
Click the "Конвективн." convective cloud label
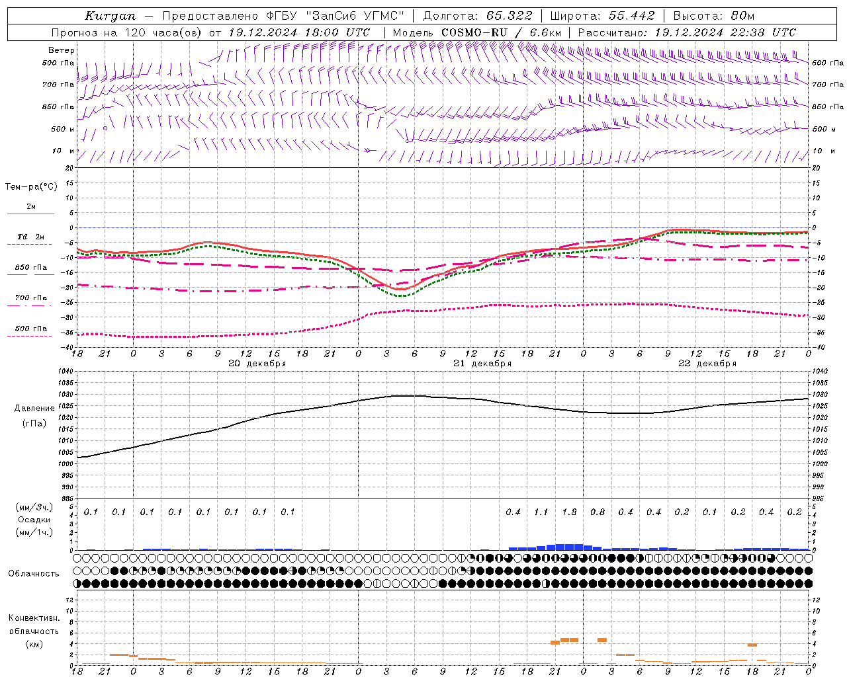pos(34,618)
